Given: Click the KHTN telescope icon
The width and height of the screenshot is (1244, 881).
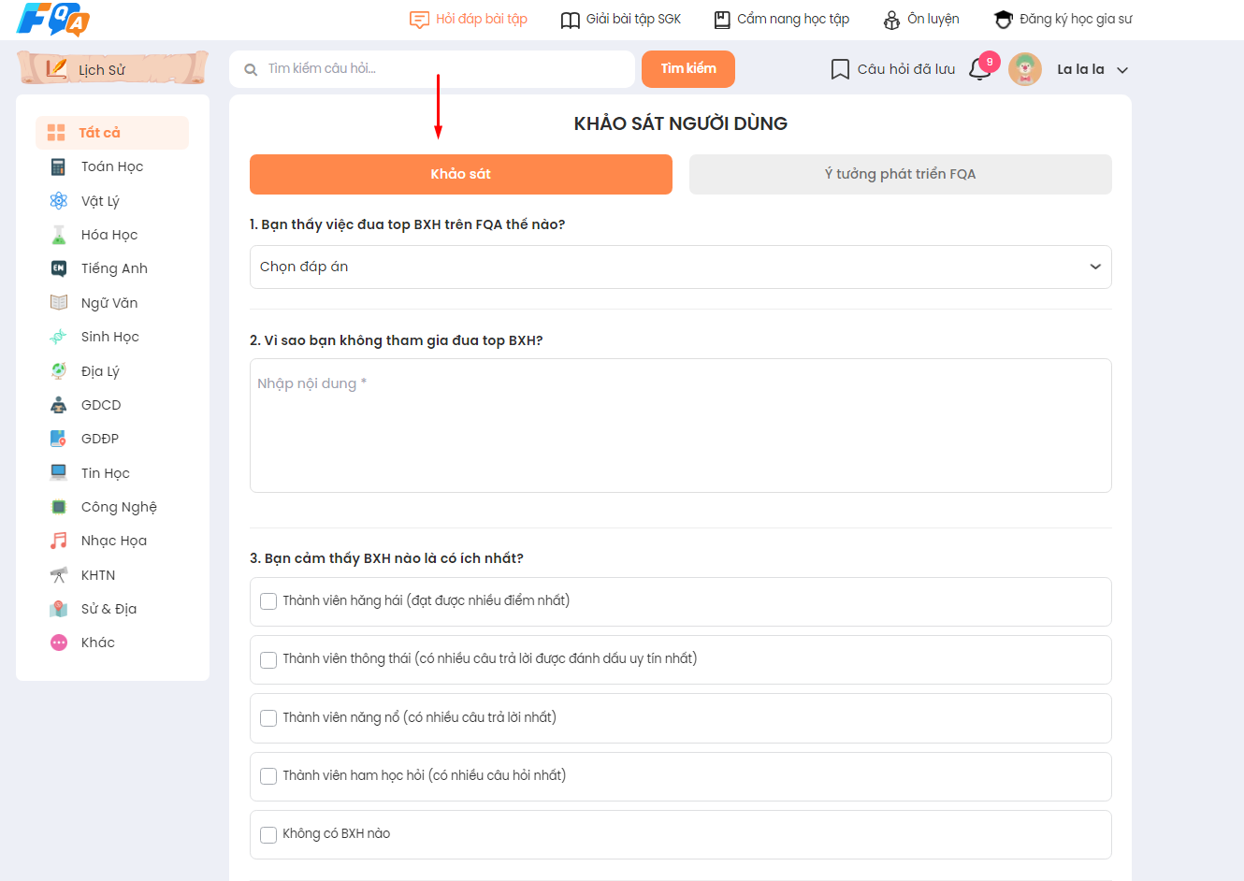Looking at the screenshot, I should click(59, 575).
